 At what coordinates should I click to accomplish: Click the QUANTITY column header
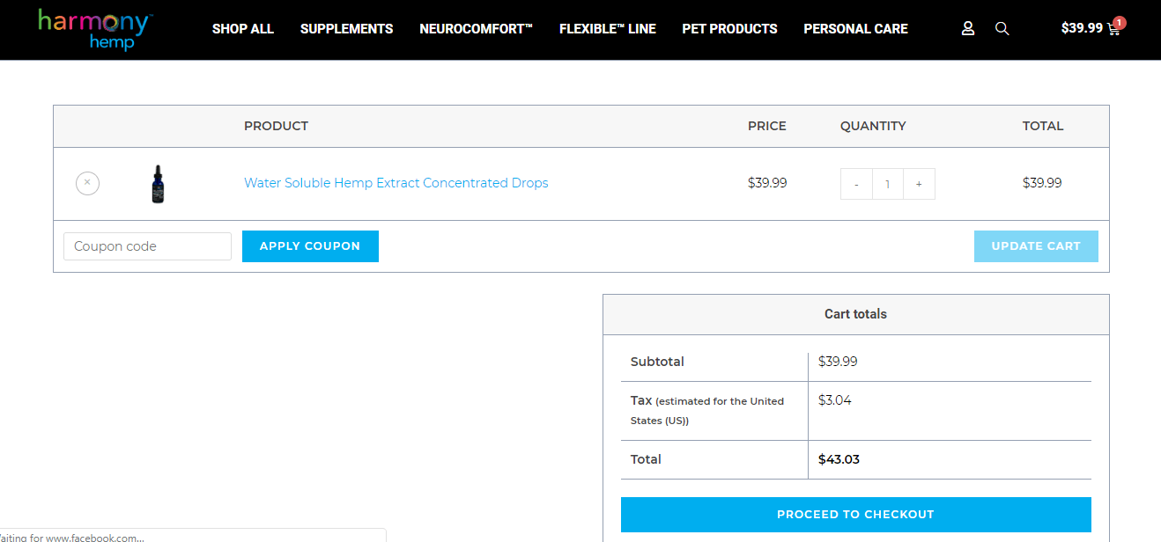[873, 126]
